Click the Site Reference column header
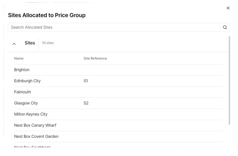238x156 pixels. point(95,59)
